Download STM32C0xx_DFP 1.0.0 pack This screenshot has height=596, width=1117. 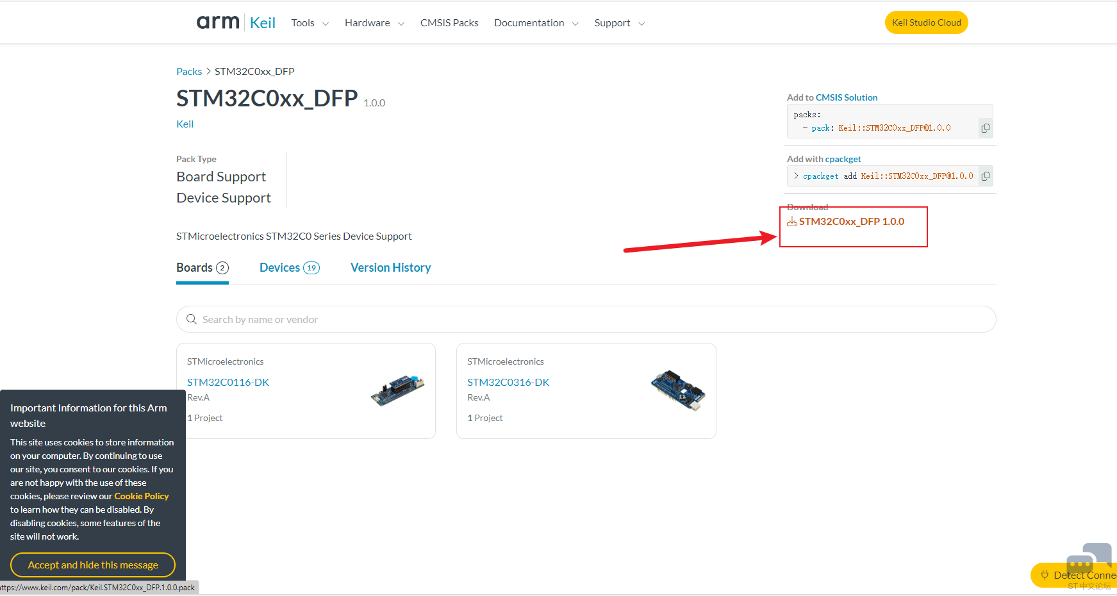tap(852, 222)
